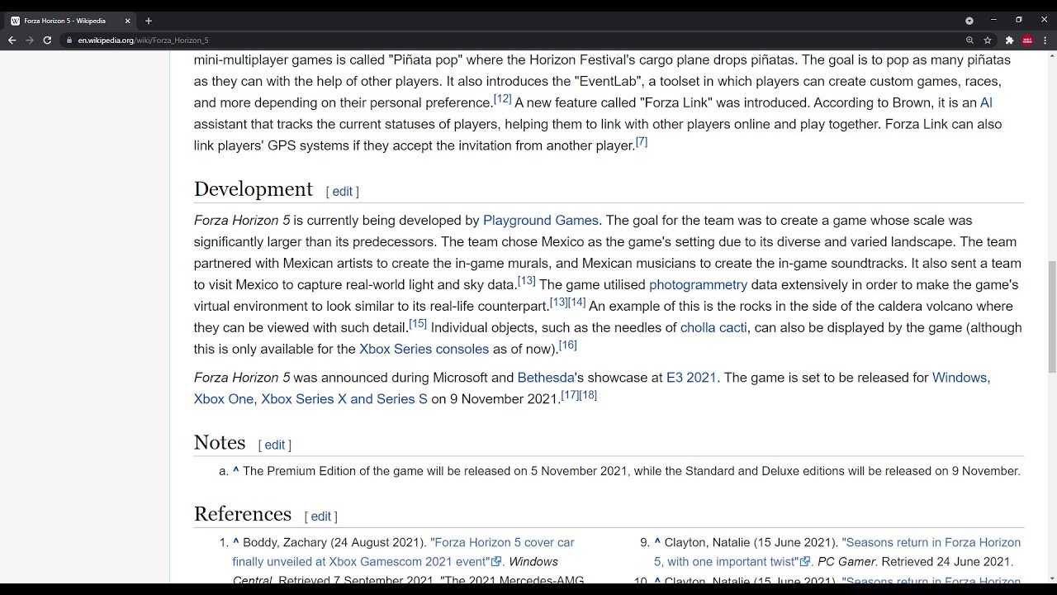1057x595 pixels.
Task: Click external-link icon after "2021 event"
Action: [496, 562]
